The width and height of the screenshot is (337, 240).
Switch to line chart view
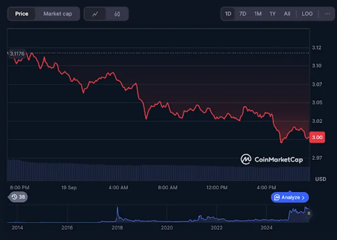tap(95, 14)
